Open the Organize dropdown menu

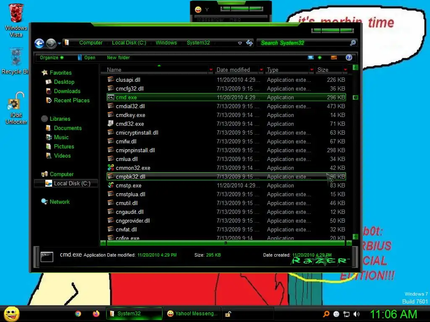pyautogui.click(x=52, y=57)
